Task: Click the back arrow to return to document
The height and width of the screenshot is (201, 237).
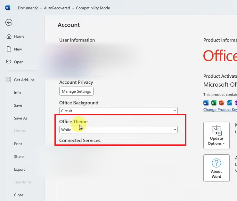Action: click(x=9, y=22)
